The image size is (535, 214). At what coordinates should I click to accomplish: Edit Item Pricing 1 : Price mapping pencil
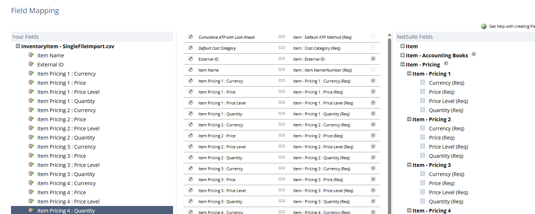click(190, 91)
